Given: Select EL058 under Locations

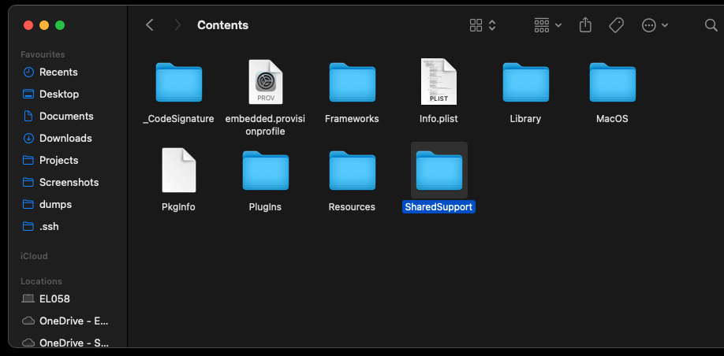Looking at the screenshot, I should (54, 299).
